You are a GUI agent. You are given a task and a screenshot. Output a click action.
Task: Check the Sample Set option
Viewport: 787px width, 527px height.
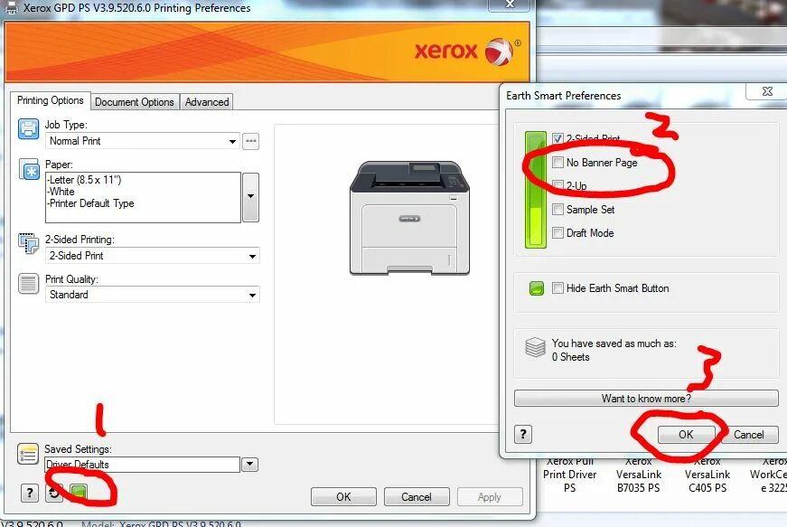(x=557, y=210)
